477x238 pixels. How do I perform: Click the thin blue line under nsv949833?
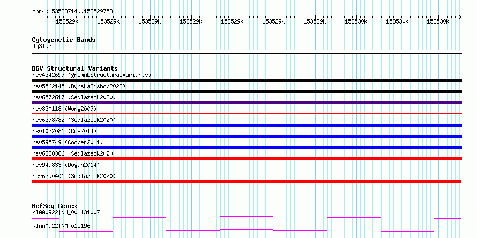click(x=247, y=170)
